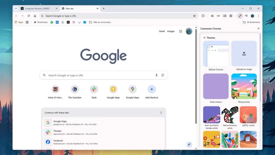Image resolution: width=275 pixels, height=155 pixels.
Task: Open the X (Twitter) bookmark
Action: pyautogui.click(x=68, y=22)
